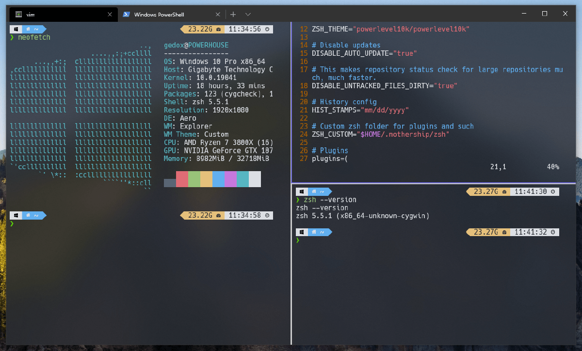Click vim line 12 'ZSH_THEME' setting

coord(390,29)
